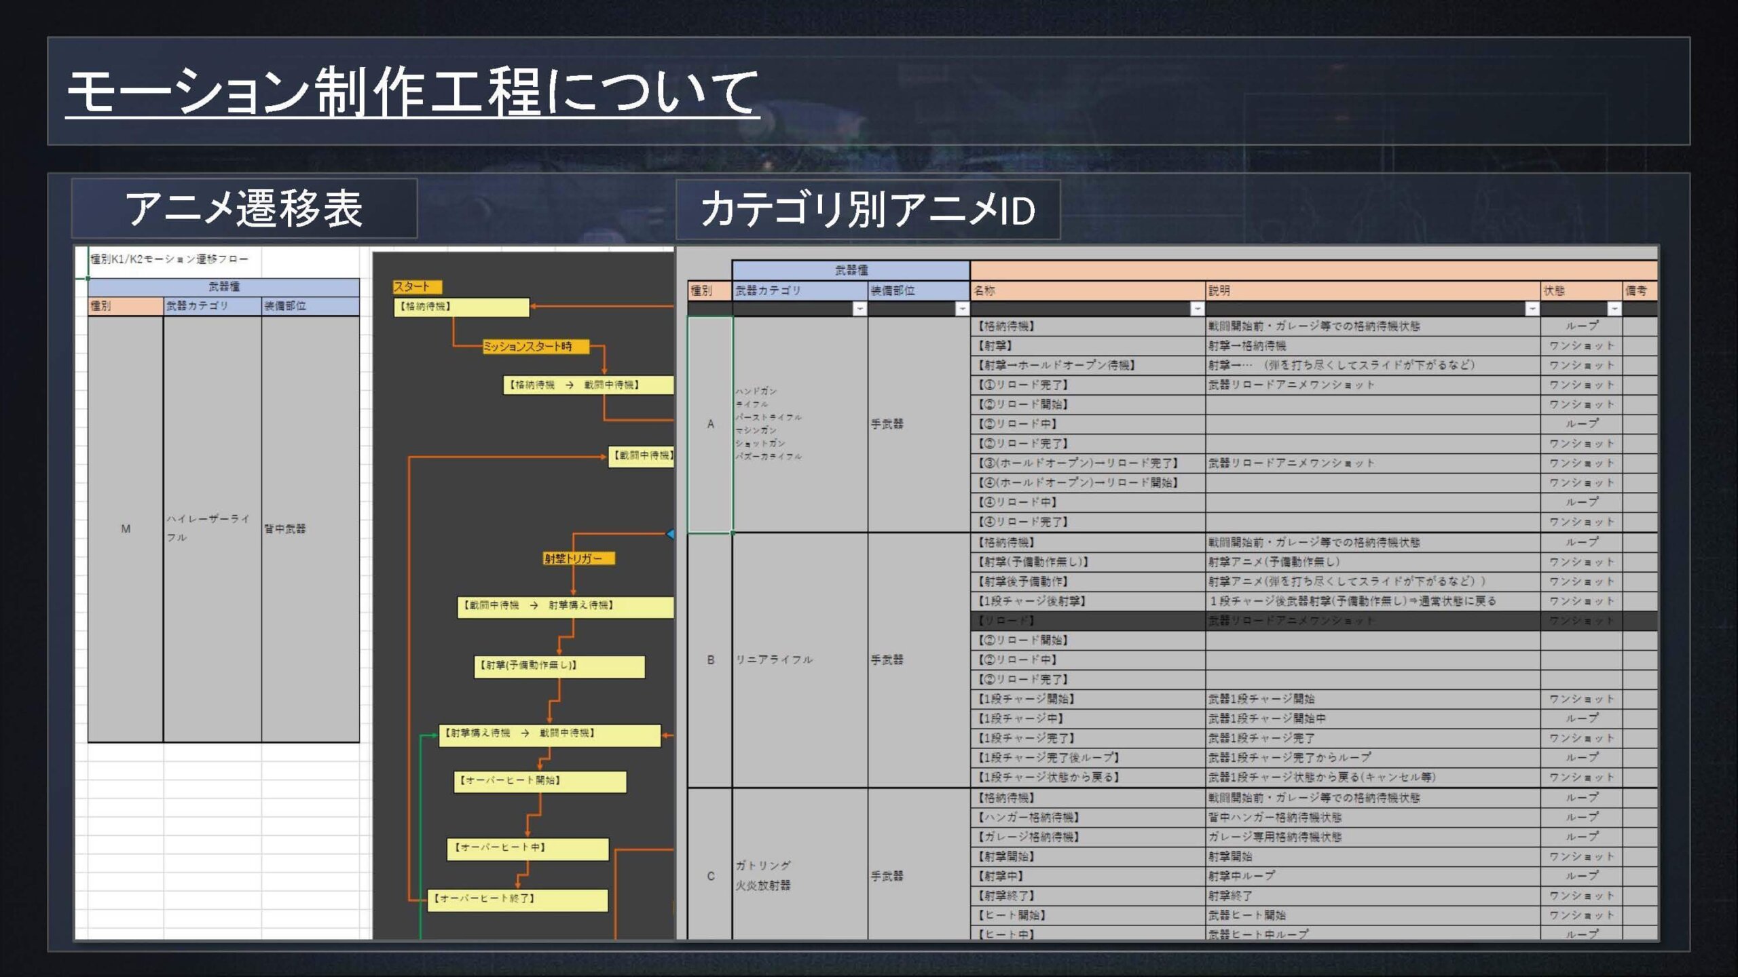
Task: Open the 説明 column filter dropdown
Action: [1532, 309]
